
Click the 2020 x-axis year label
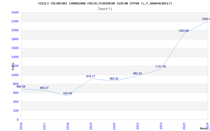114,126
